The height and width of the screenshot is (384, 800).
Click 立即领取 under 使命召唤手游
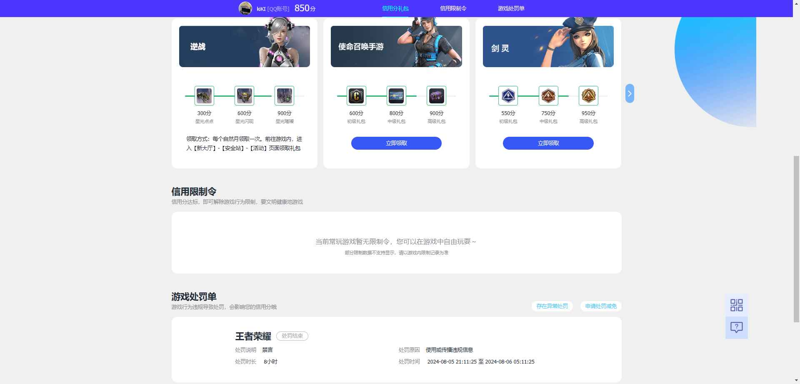coord(396,143)
